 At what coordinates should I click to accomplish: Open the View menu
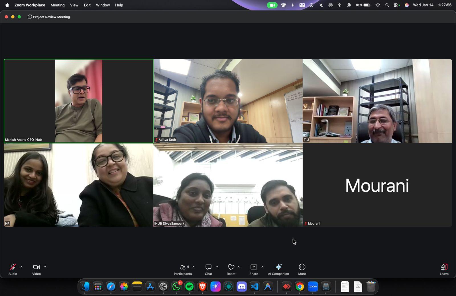coord(74,5)
